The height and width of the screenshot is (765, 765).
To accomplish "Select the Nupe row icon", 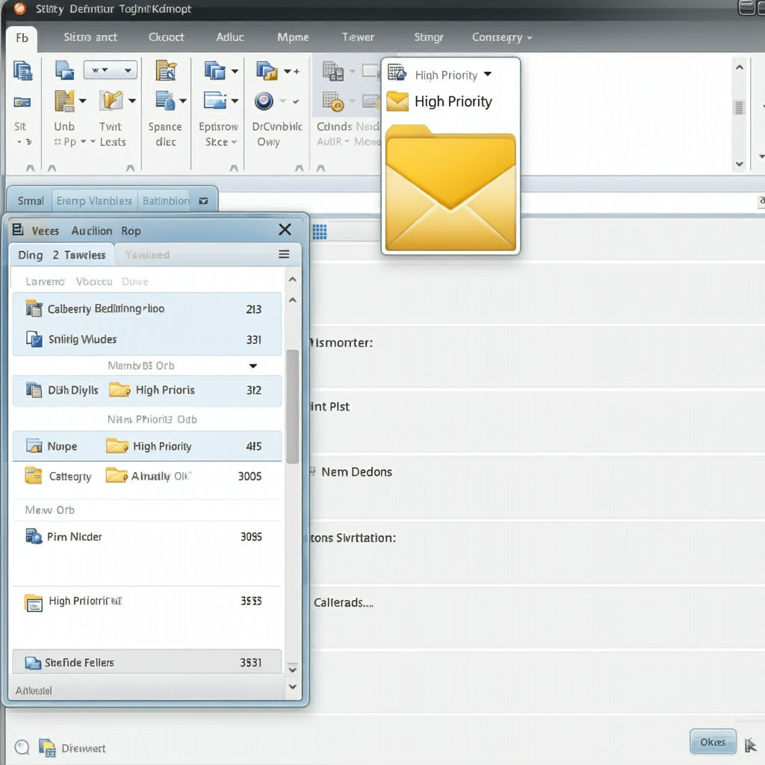I will pos(34,446).
